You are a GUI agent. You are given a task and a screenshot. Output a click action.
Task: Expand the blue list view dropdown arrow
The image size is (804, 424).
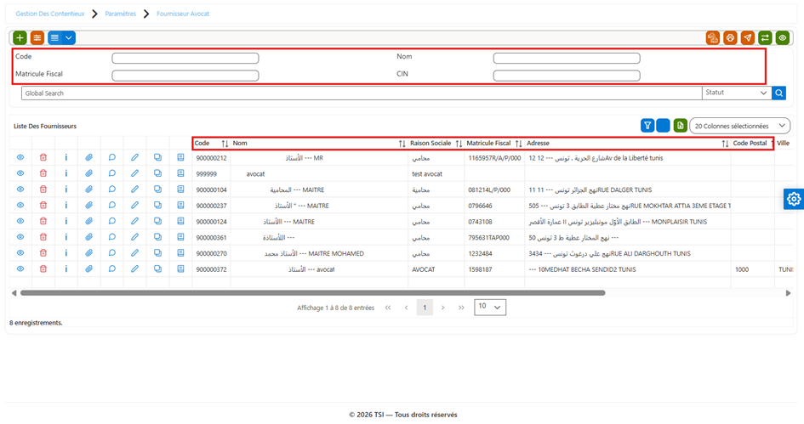point(69,38)
